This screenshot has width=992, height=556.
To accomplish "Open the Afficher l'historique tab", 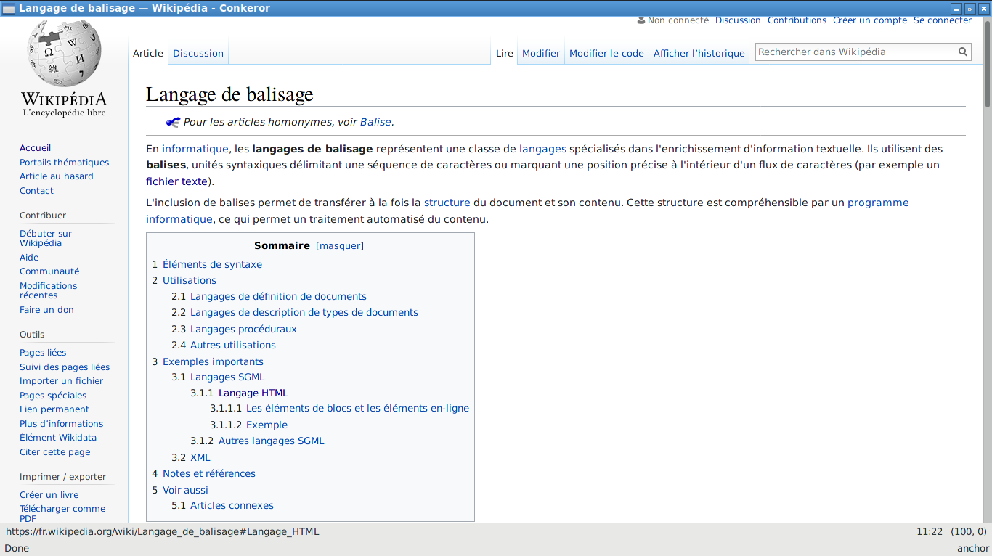I will pyautogui.click(x=699, y=53).
